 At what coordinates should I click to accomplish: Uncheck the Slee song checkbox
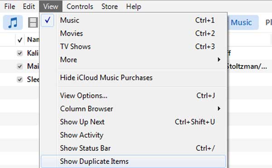coord(20,79)
